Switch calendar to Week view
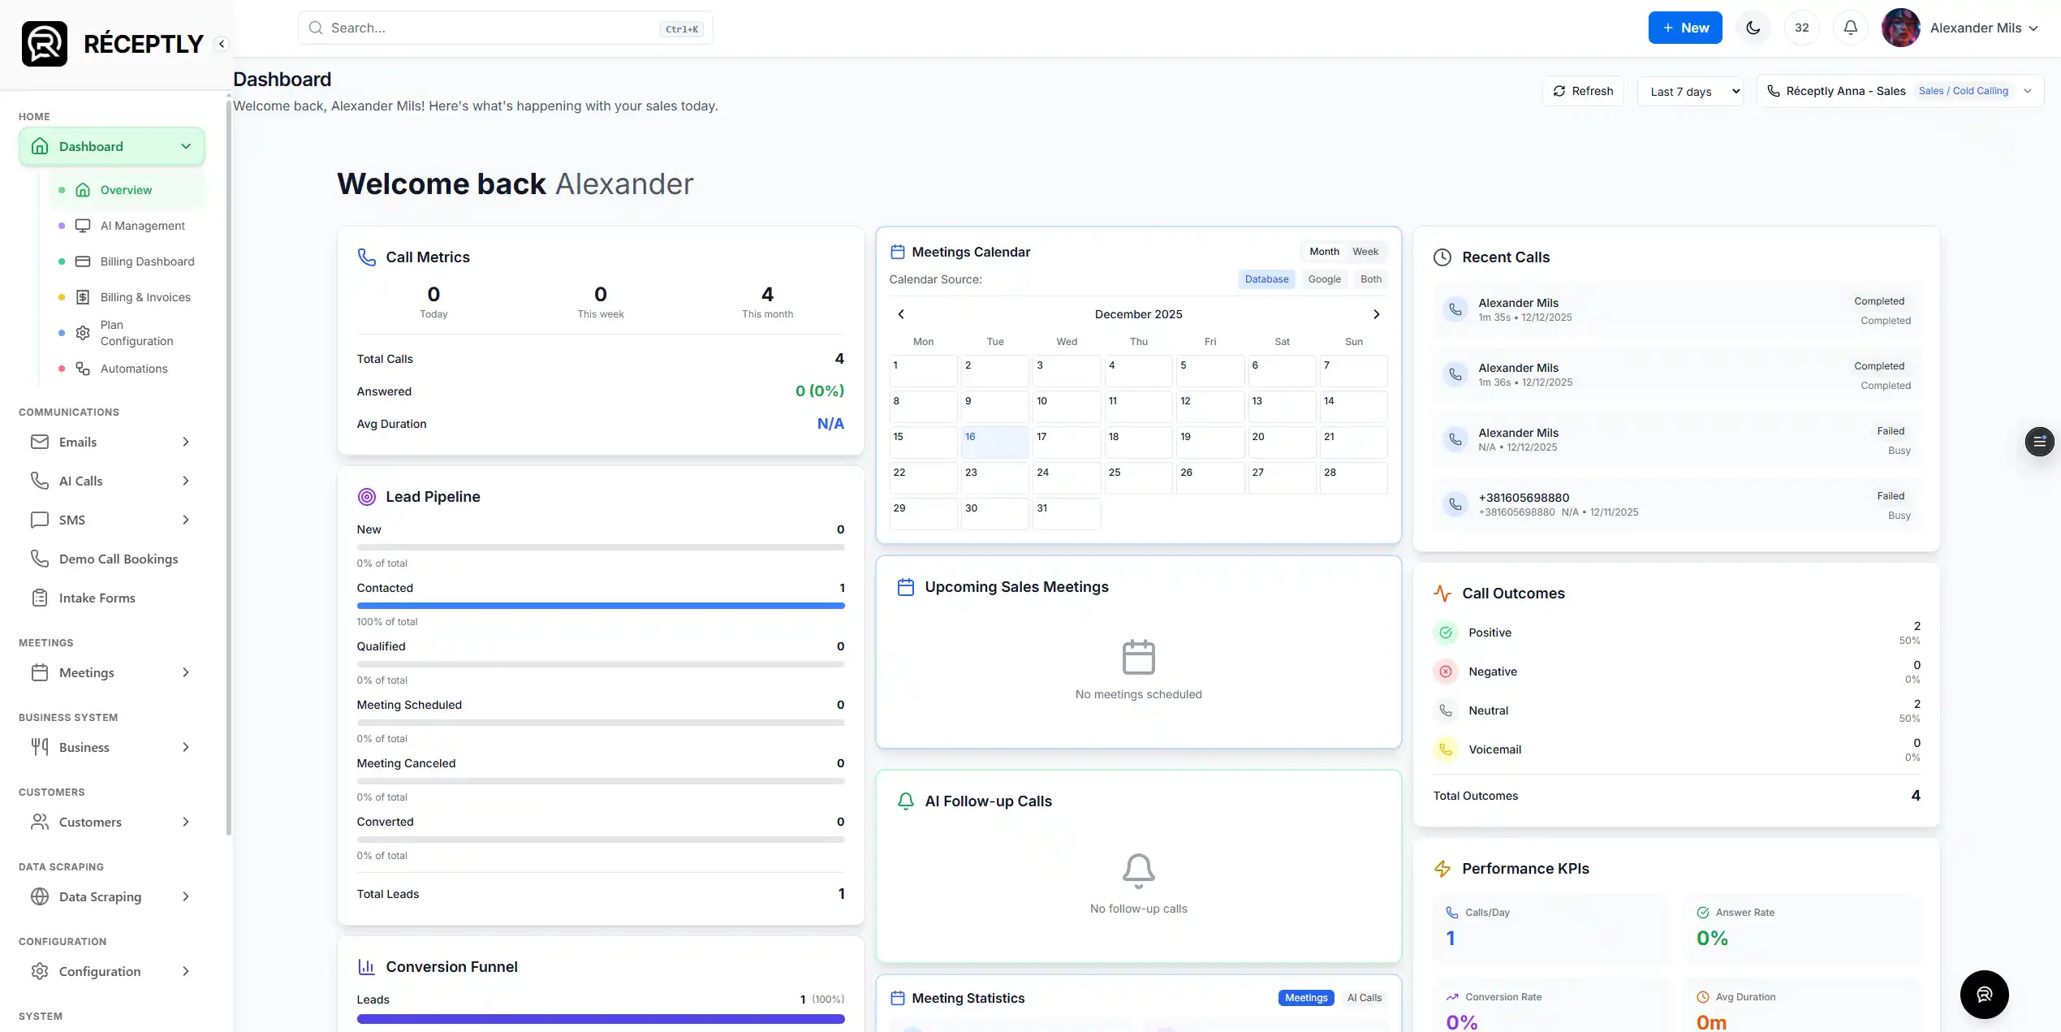The width and height of the screenshot is (2061, 1032). (1365, 252)
